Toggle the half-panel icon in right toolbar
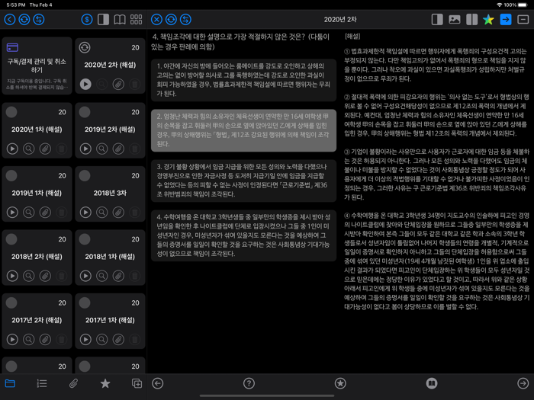The height and width of the screenshot is (400, 534). click(x=437, y=19)
